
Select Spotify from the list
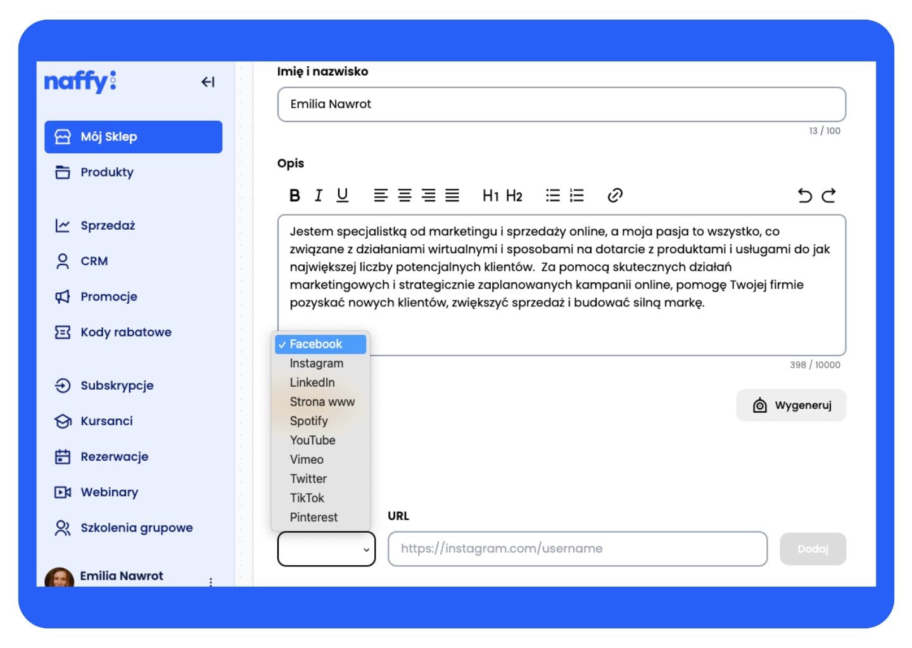pyautogui.click(x=320, y=421)
